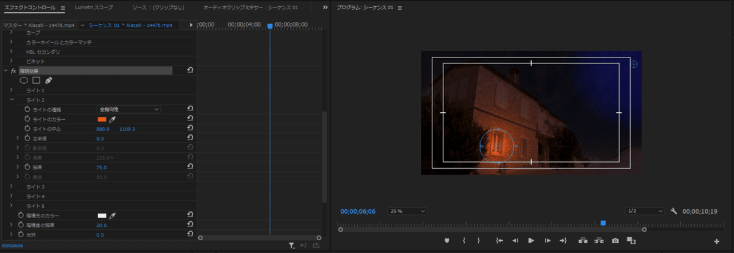Click the シーケンス 01 * Alacati clip link
734x253 pixels.
tap(131, 25)
